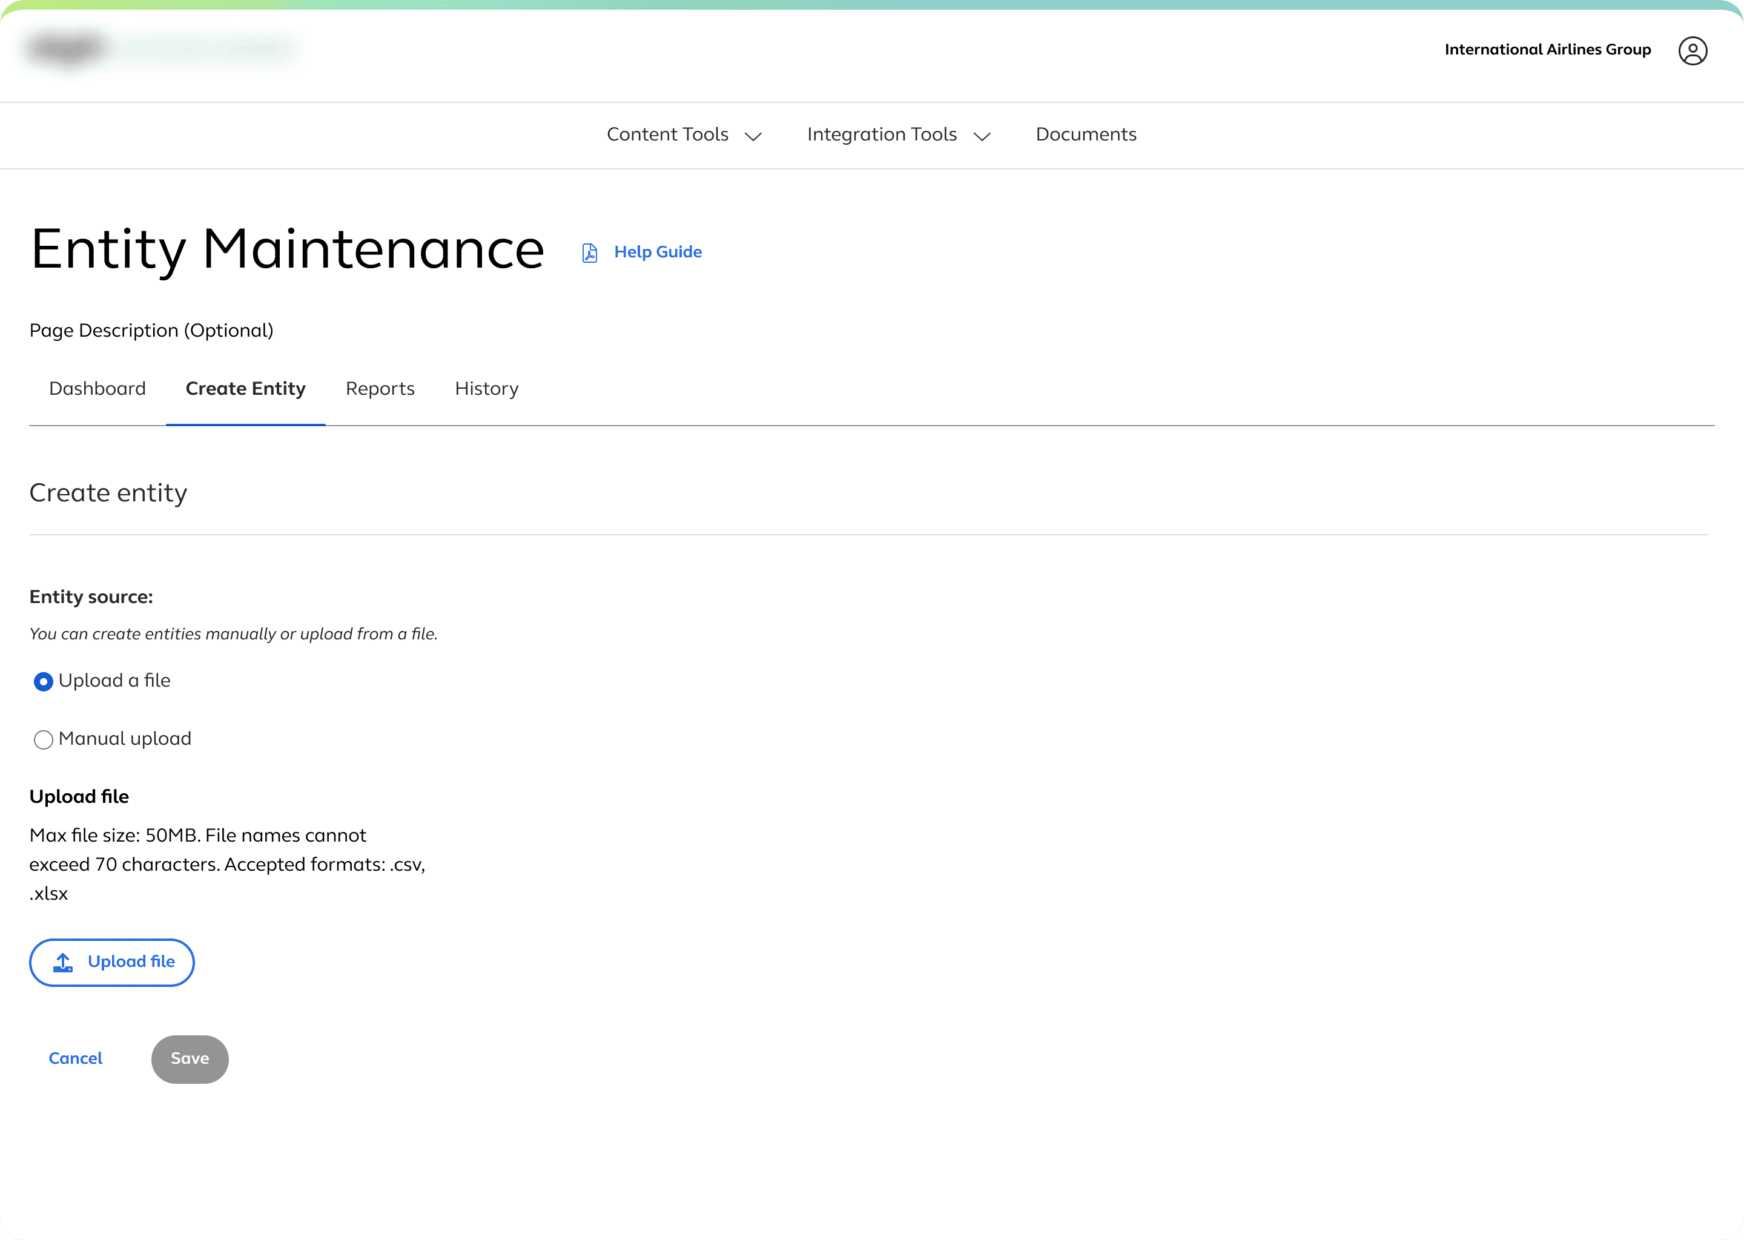
Task: Switch to the Dashboard tab
Action: [97, 389]
